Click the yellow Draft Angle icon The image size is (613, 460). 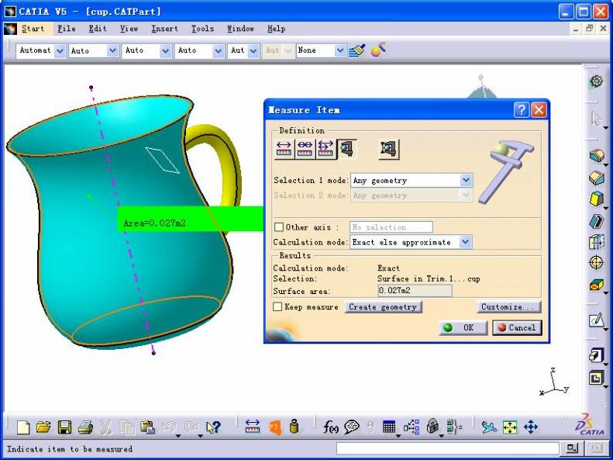(597, 199)
